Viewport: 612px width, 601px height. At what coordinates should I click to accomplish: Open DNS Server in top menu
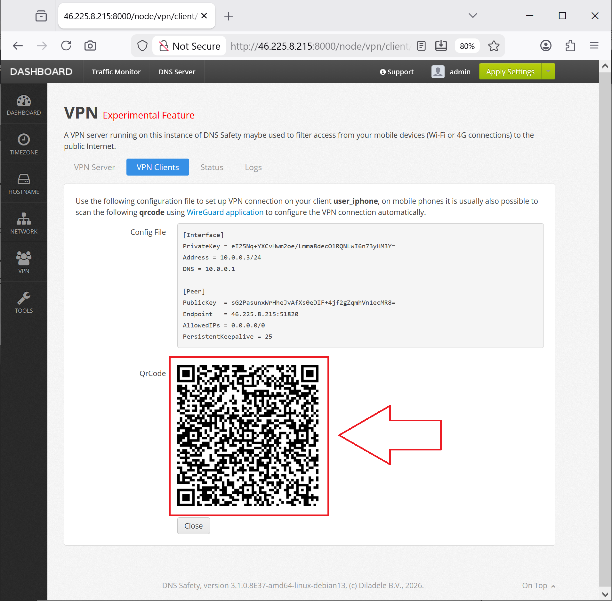point(177,72)
